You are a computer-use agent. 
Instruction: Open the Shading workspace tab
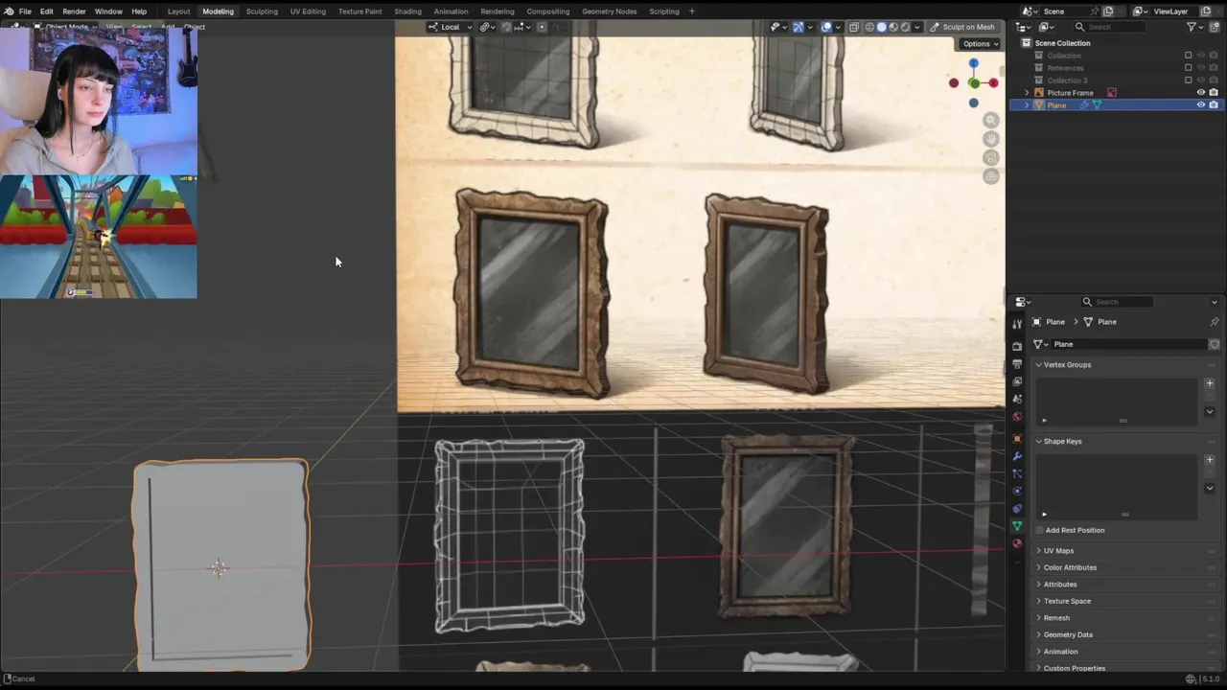point(407,11)
